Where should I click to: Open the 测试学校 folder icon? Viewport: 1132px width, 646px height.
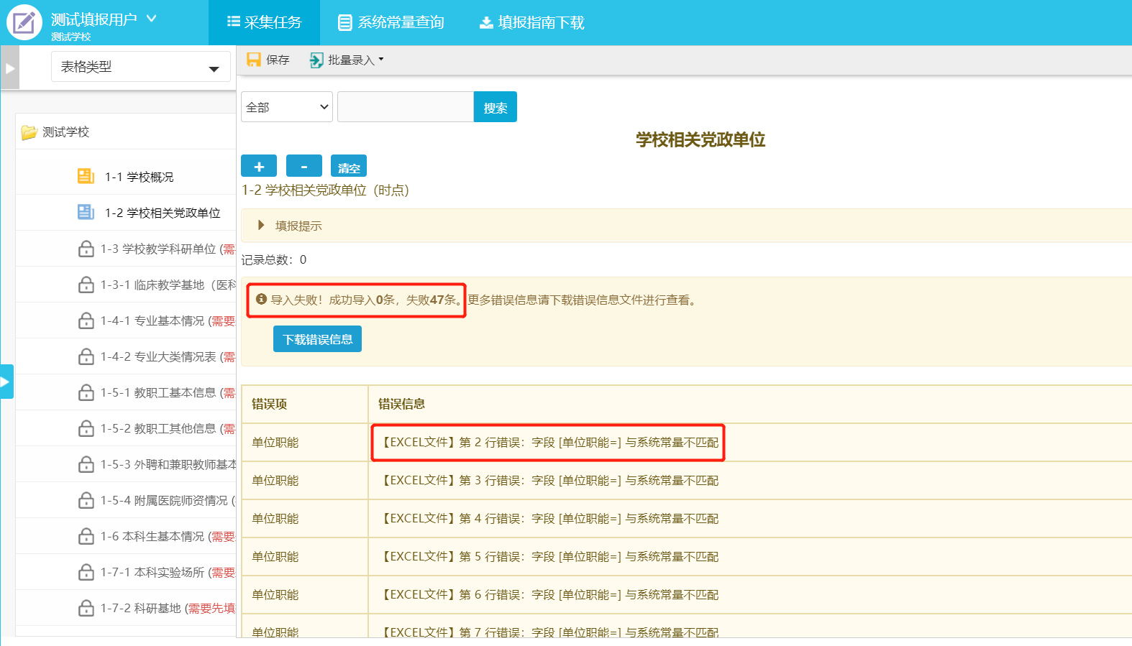[x=29, y=132]
